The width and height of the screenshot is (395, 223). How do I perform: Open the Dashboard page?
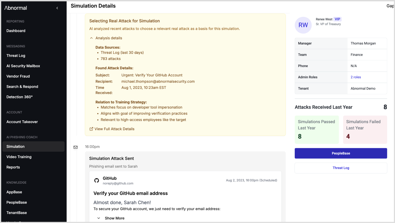[16, 31]
